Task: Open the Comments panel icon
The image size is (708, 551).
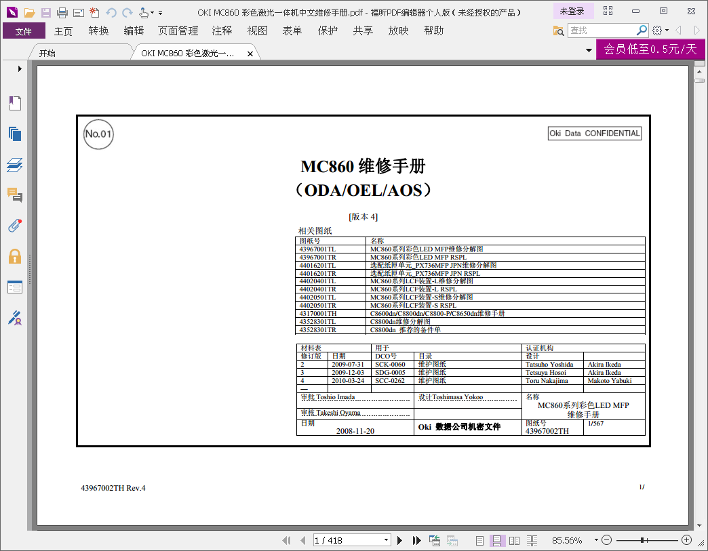Action: pyautogui.click(x=15, y=195)
